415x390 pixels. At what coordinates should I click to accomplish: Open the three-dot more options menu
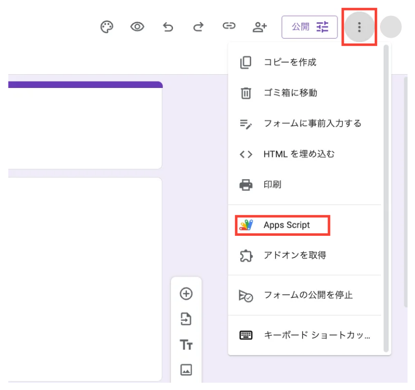(359, 27)
